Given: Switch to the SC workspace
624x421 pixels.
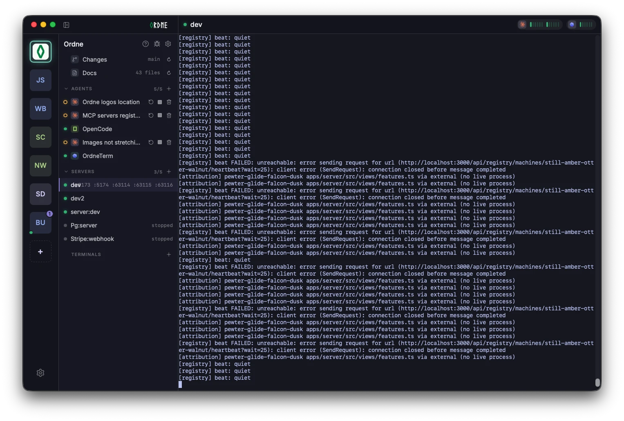Looking at the screenshot, I should click(40, 137).
